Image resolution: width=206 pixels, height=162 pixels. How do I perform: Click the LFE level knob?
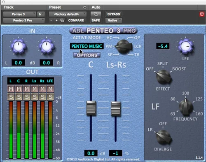click(185, 46)
